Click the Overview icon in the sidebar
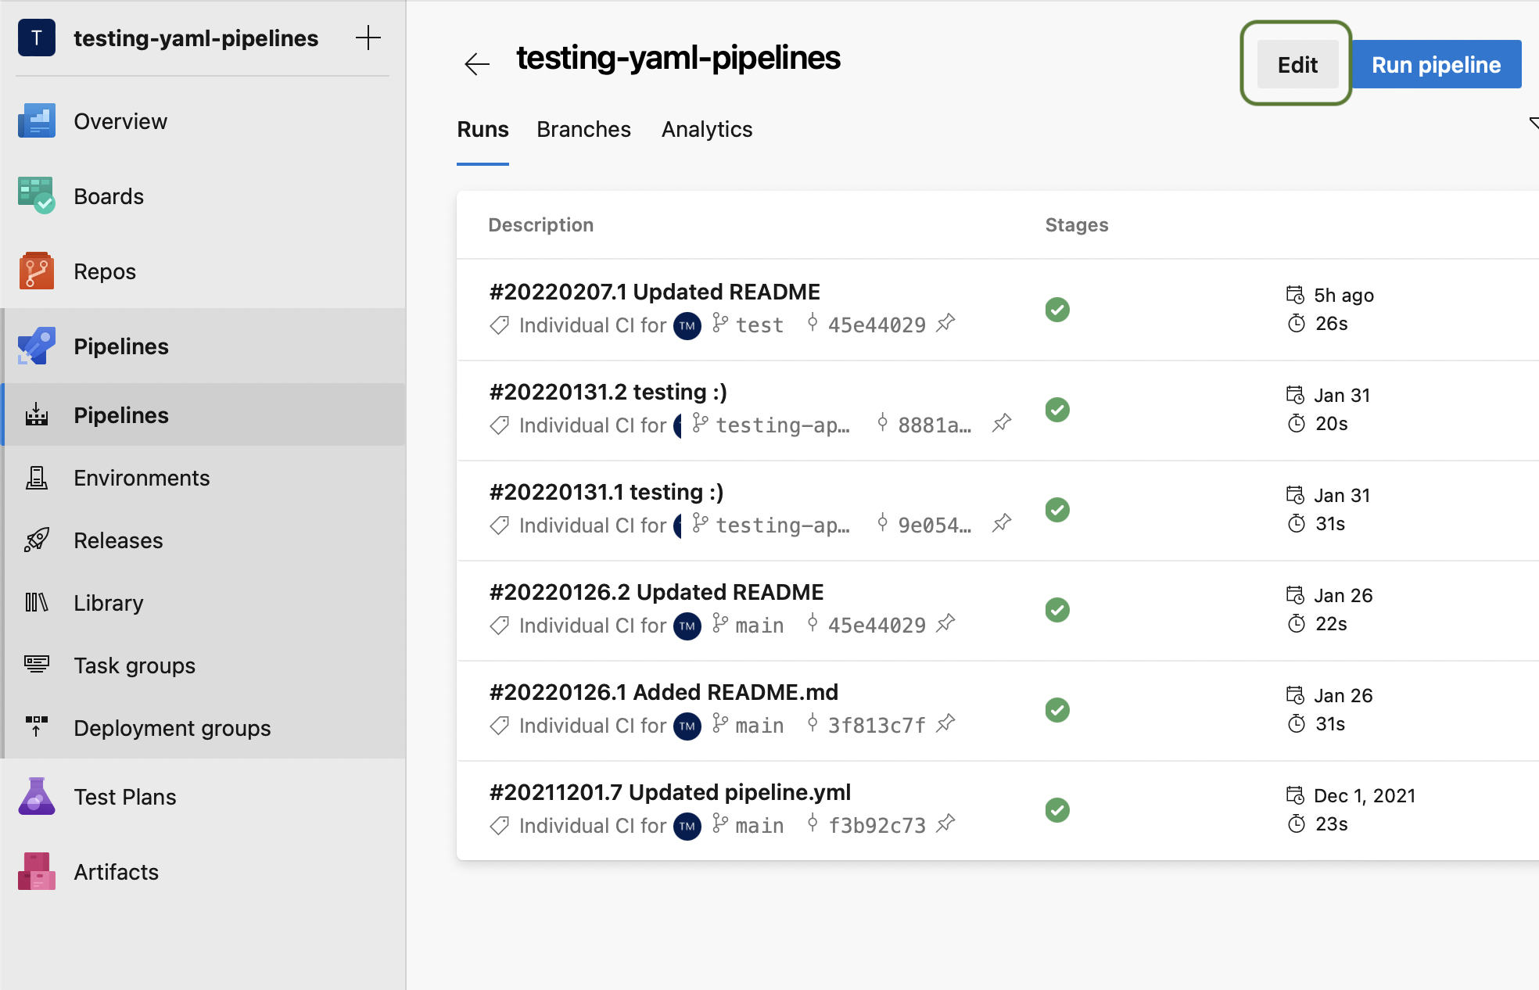The width and height of the screenshot is (1539, 990). tap(36, 121)
